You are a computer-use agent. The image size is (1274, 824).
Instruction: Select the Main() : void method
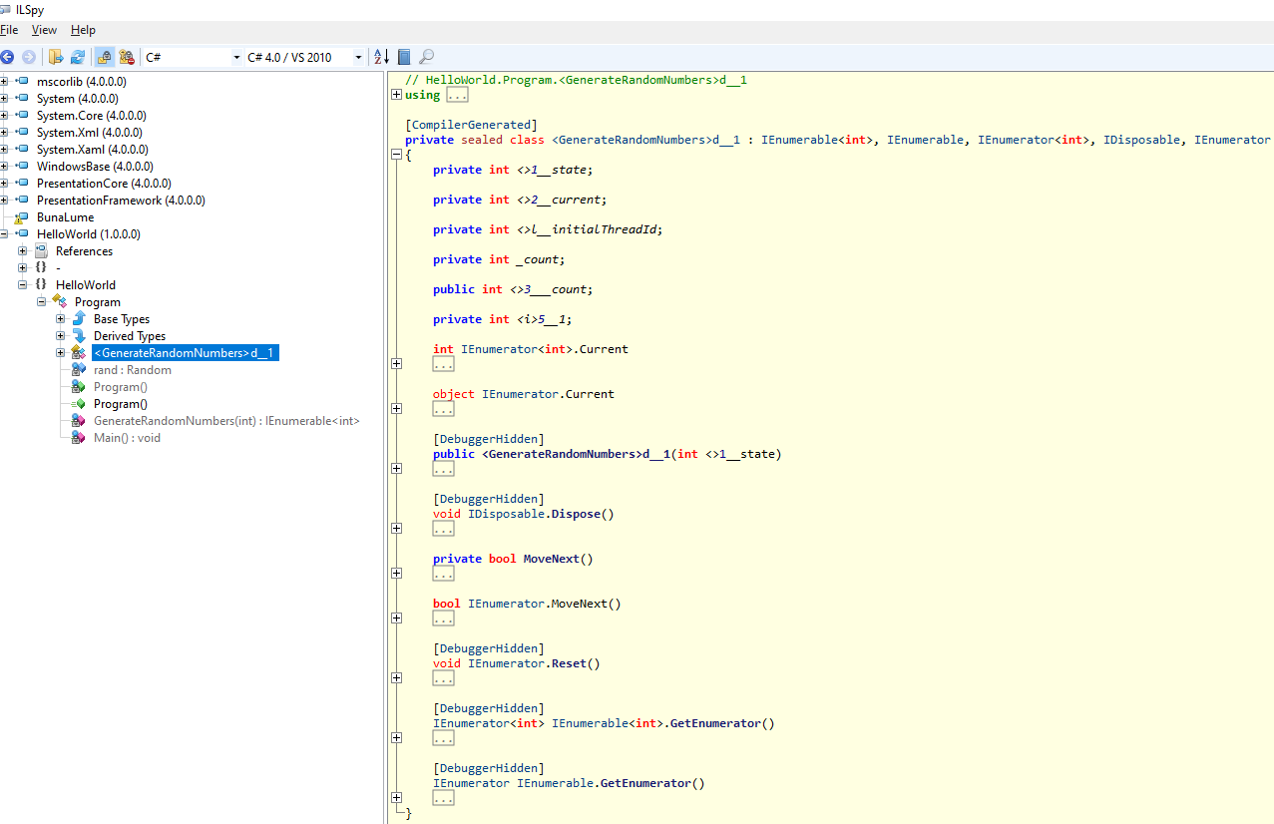[127, 438]
